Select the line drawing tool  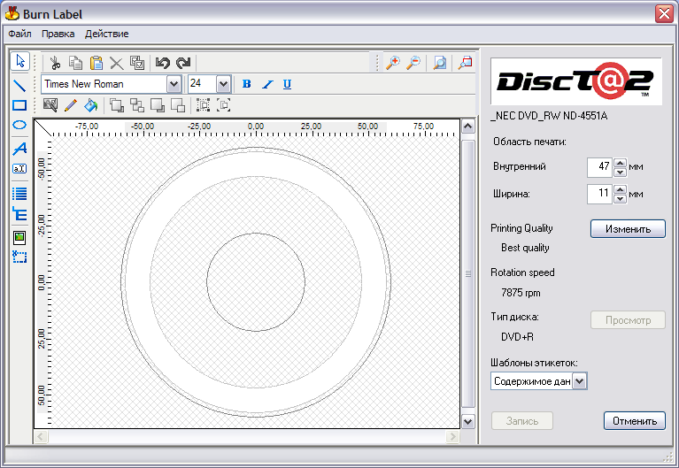(x=19, y=85)
